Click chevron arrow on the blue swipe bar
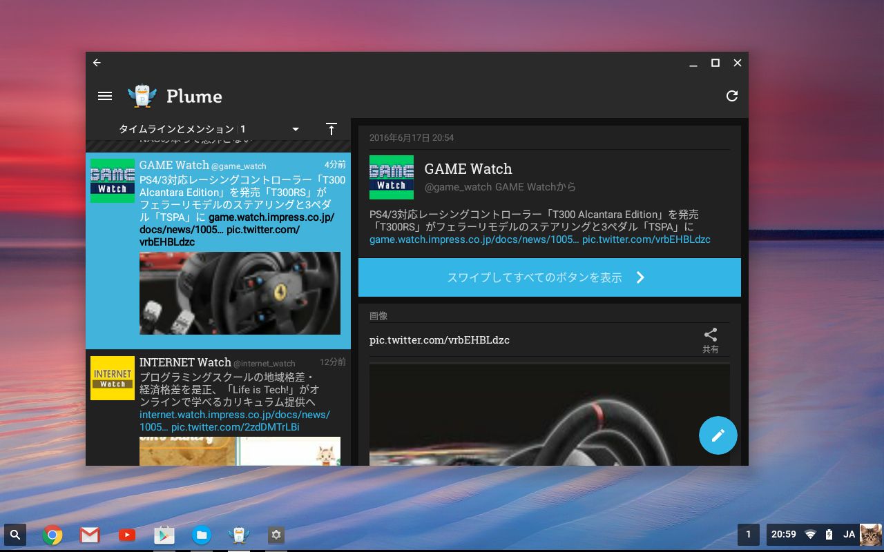Screen dimensions: 884x552 pos(640,277)
